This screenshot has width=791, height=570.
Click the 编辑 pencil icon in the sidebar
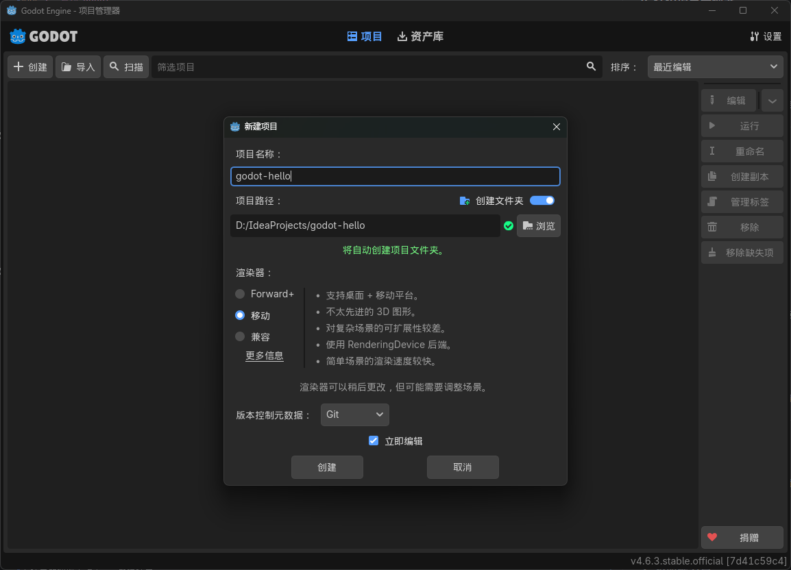712,101
